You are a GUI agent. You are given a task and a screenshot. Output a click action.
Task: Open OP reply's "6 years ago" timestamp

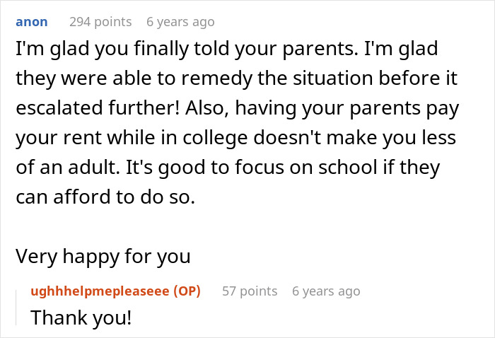point(326,291)
